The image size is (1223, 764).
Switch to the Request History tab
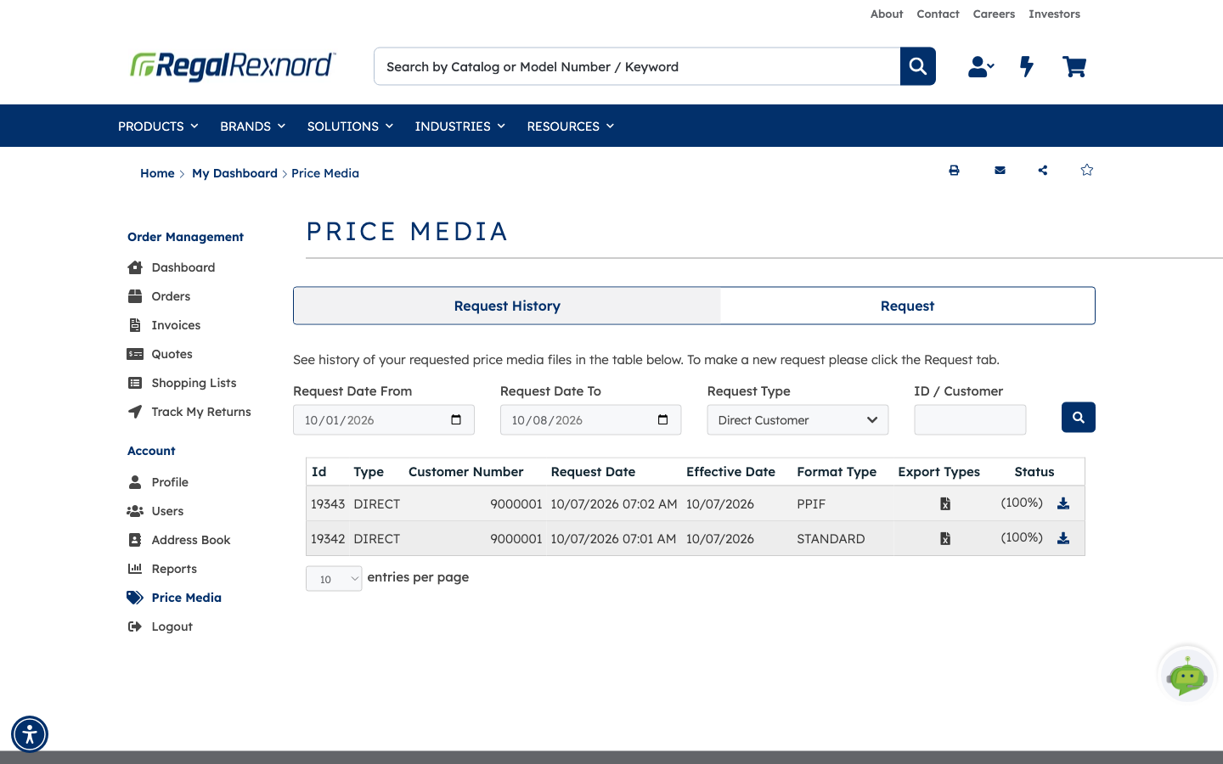click(507, 306)
